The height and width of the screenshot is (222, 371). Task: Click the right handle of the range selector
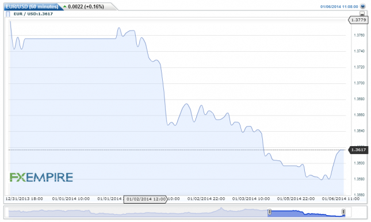(x=343, y=212)
